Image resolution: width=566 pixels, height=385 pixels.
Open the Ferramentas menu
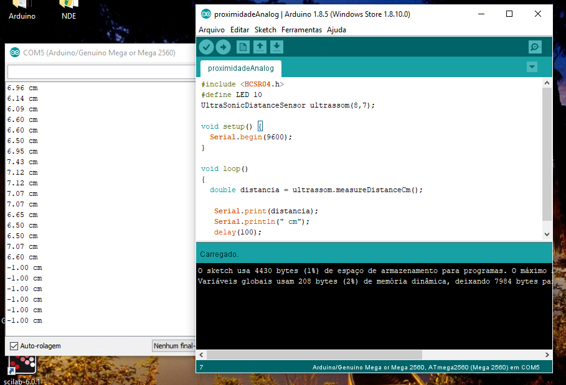point(301,30)
